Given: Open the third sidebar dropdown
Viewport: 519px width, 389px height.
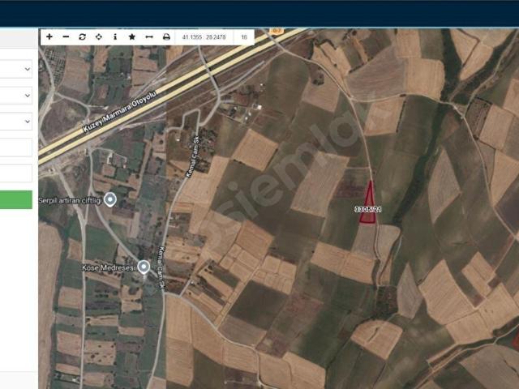Looking at the screenshot, I should [16, 122].
